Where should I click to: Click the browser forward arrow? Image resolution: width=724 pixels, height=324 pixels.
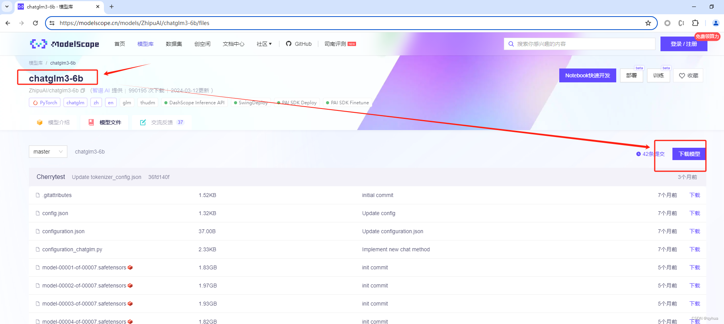coord(22,23)
